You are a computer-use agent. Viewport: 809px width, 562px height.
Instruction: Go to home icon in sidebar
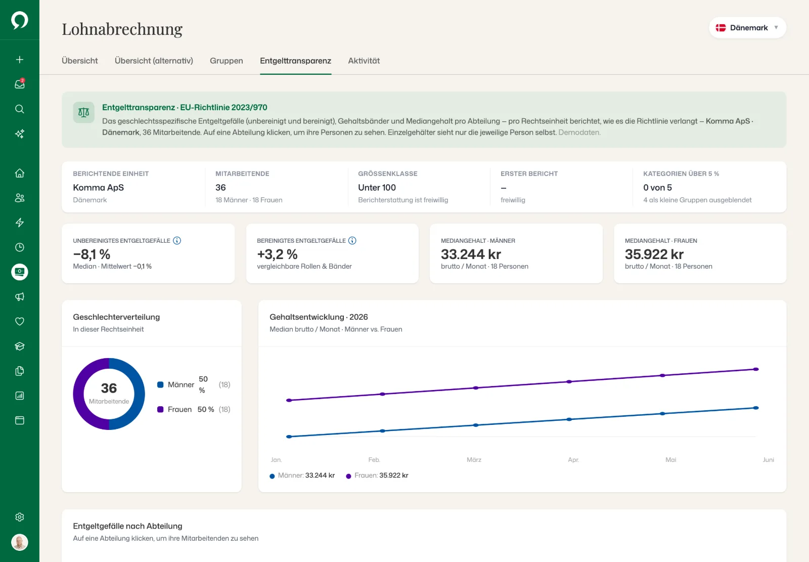pos(20,173)
